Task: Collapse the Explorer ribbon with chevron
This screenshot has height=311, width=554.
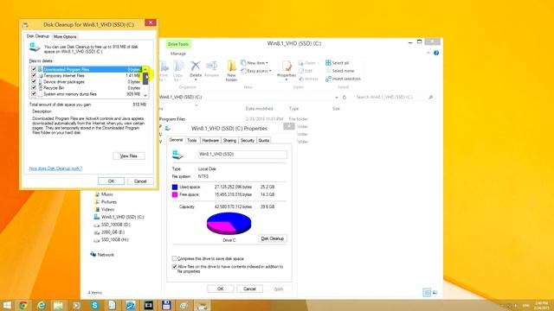Action: [x=428, y=53]
